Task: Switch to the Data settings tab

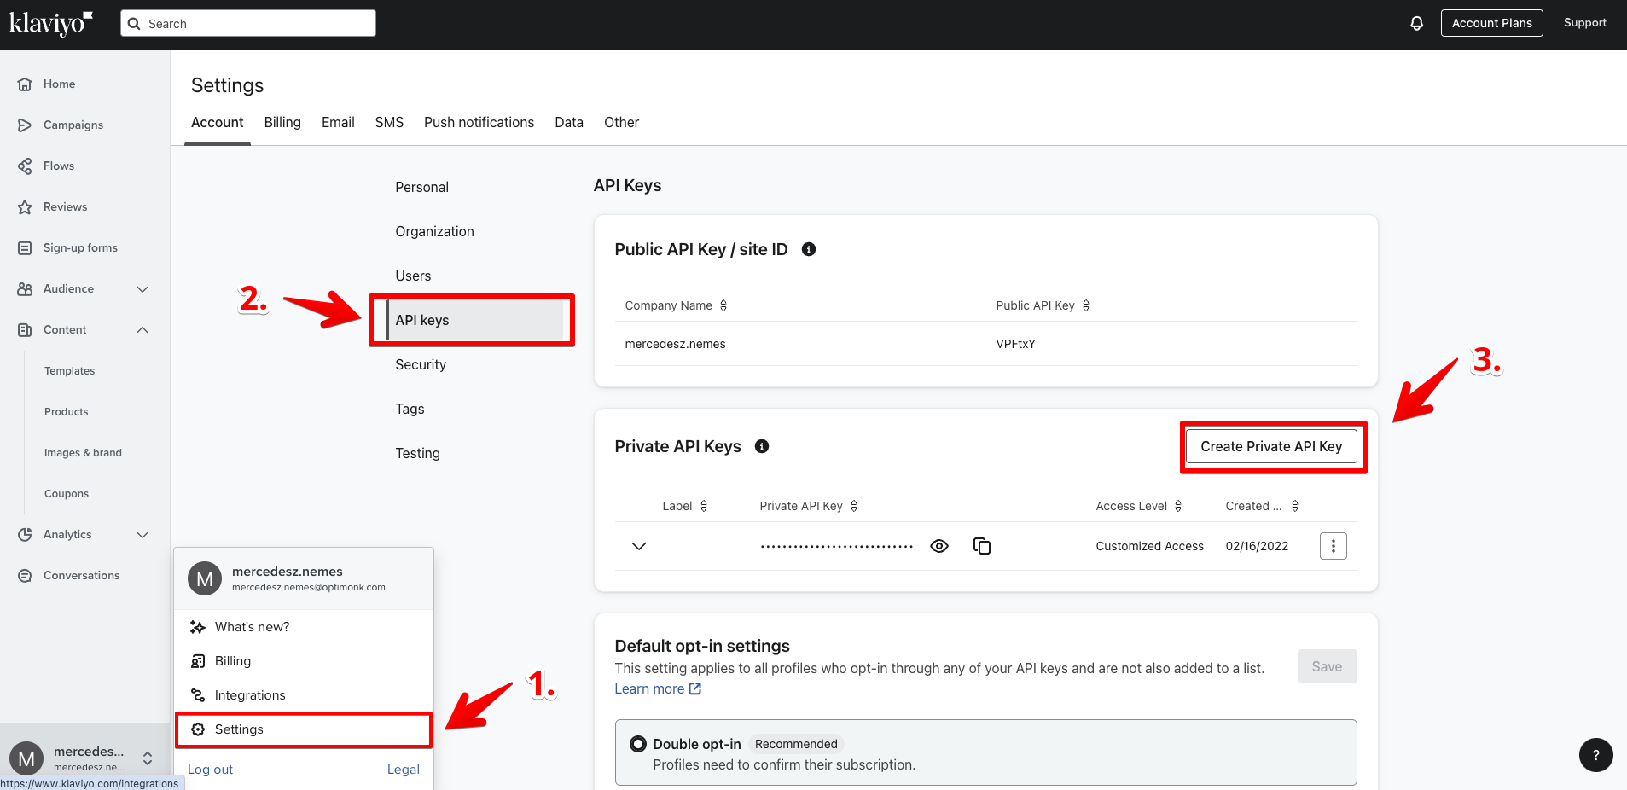Action: coord(569,122)
